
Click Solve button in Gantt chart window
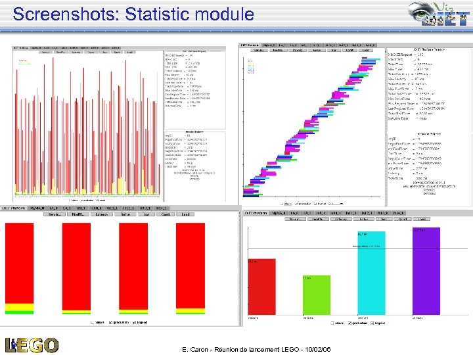[x=317, y=50]
